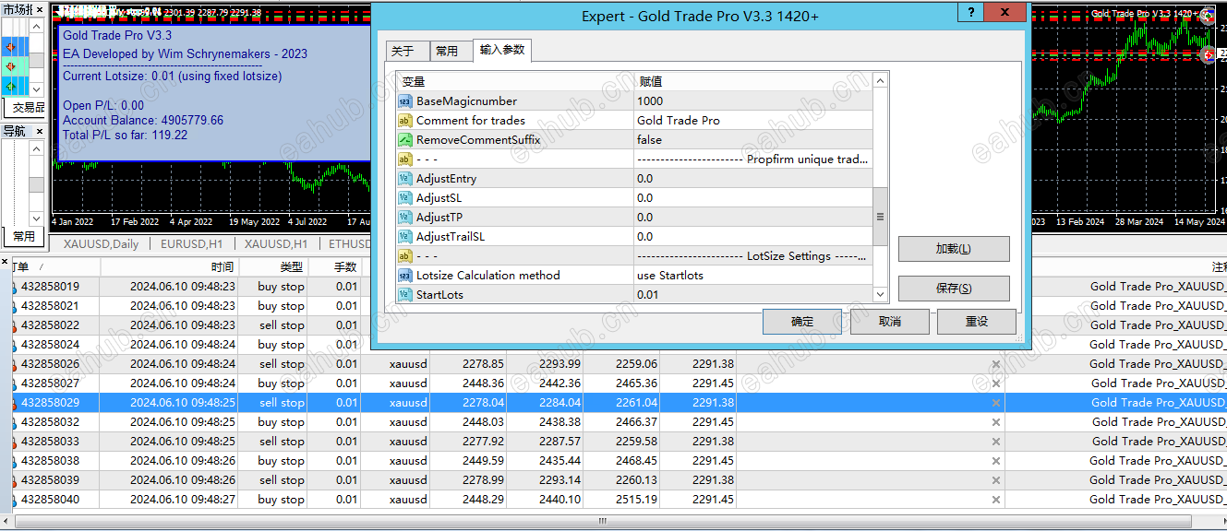Delete pending order 432858032 with its X
The height and width of the screenshot is (531, 1227).
(x=995, y=422)
